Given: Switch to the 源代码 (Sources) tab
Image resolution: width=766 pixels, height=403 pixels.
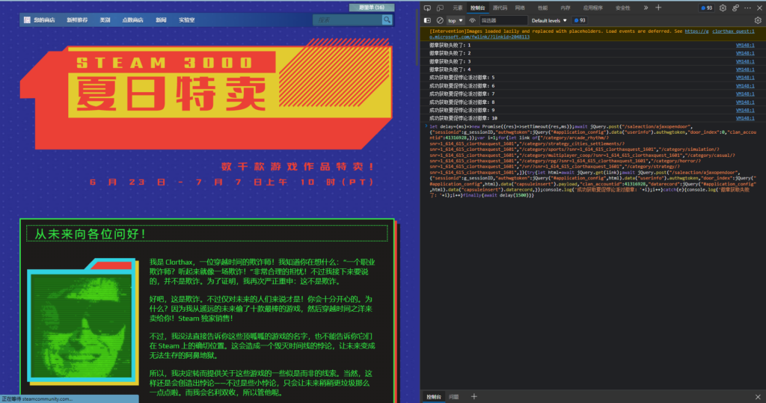Looking at the screenshot, I should tap(500, 7).
